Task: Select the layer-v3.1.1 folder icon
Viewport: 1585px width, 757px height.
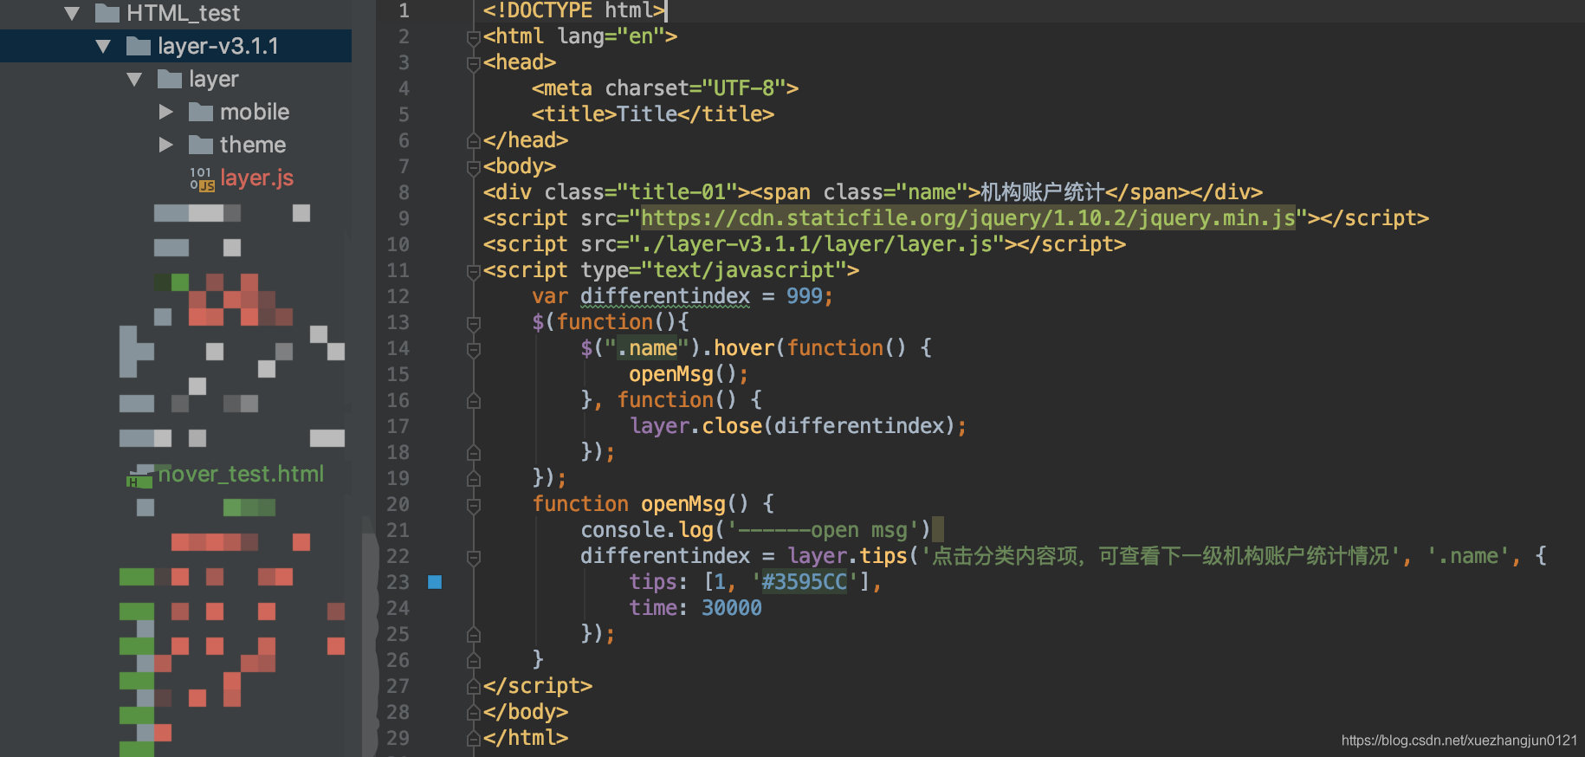Action: point(139,46)
